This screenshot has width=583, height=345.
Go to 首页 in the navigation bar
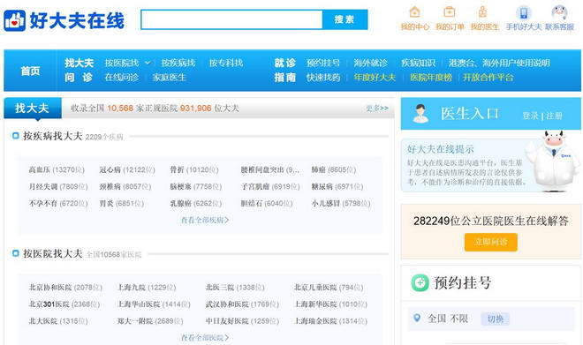point(30,71)
